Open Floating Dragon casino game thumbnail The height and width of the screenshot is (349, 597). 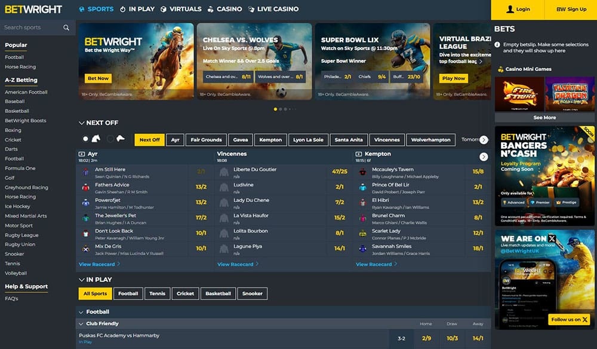tap(570, 94)
